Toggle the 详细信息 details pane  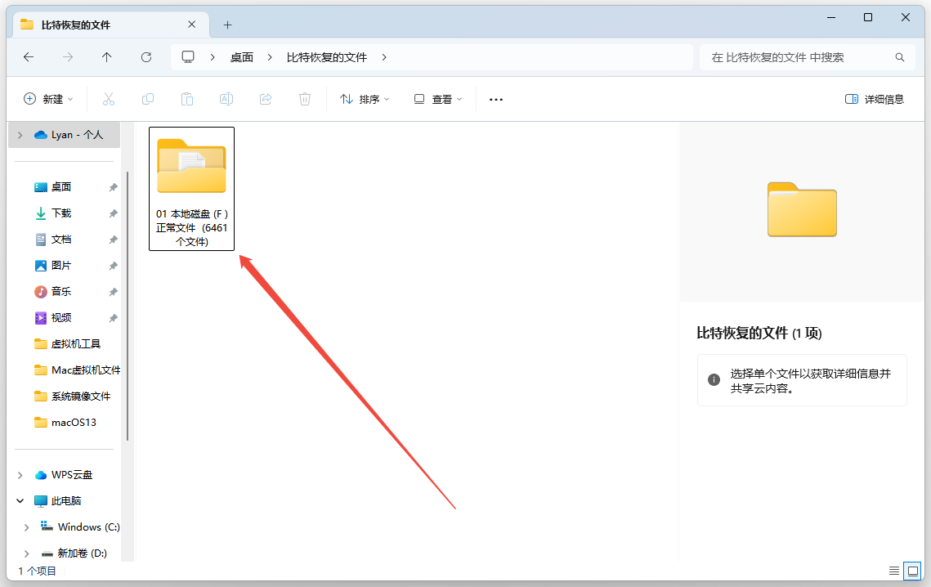point(874,99)
